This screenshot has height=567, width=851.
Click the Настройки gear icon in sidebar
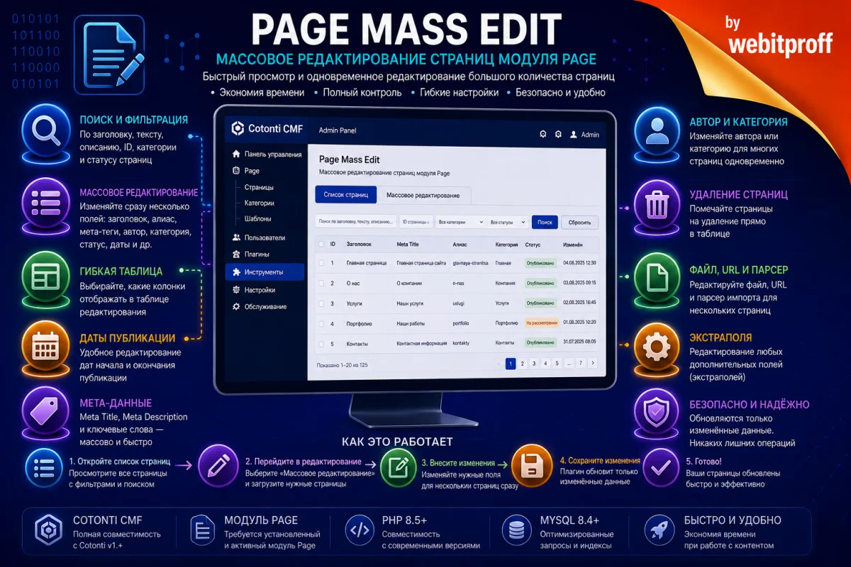[x=236, y=290]
